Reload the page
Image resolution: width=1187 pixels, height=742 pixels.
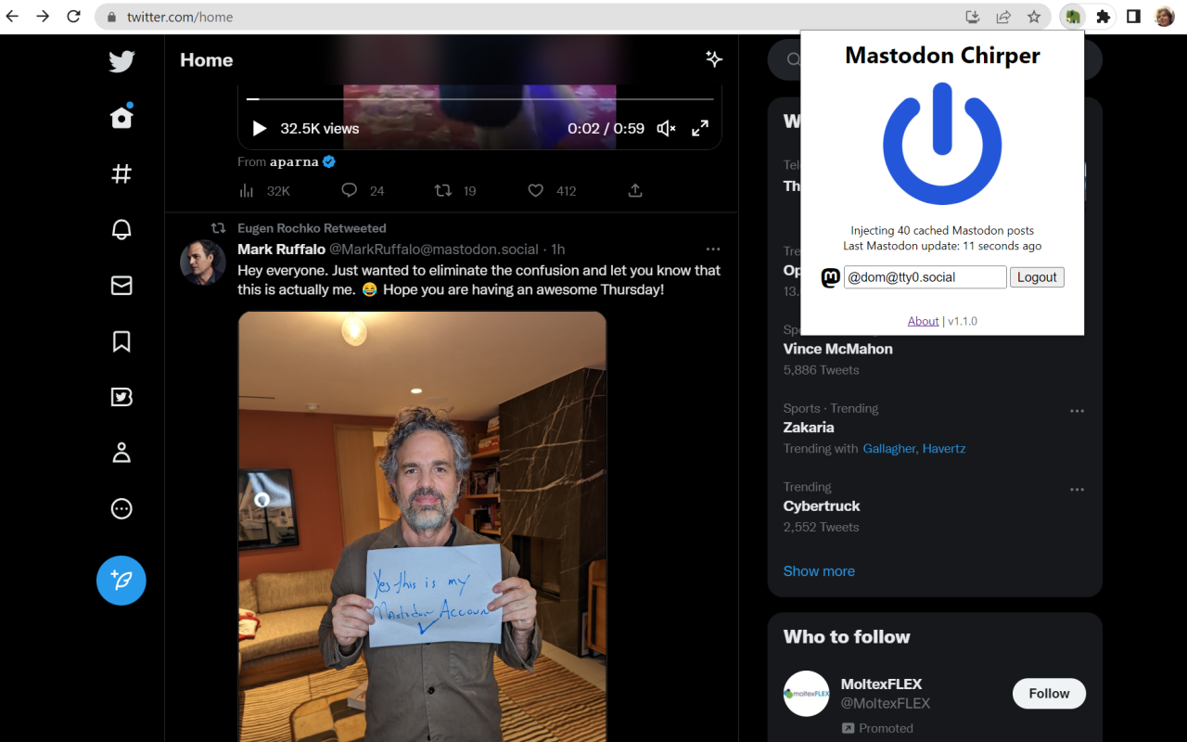coord(73,17)
